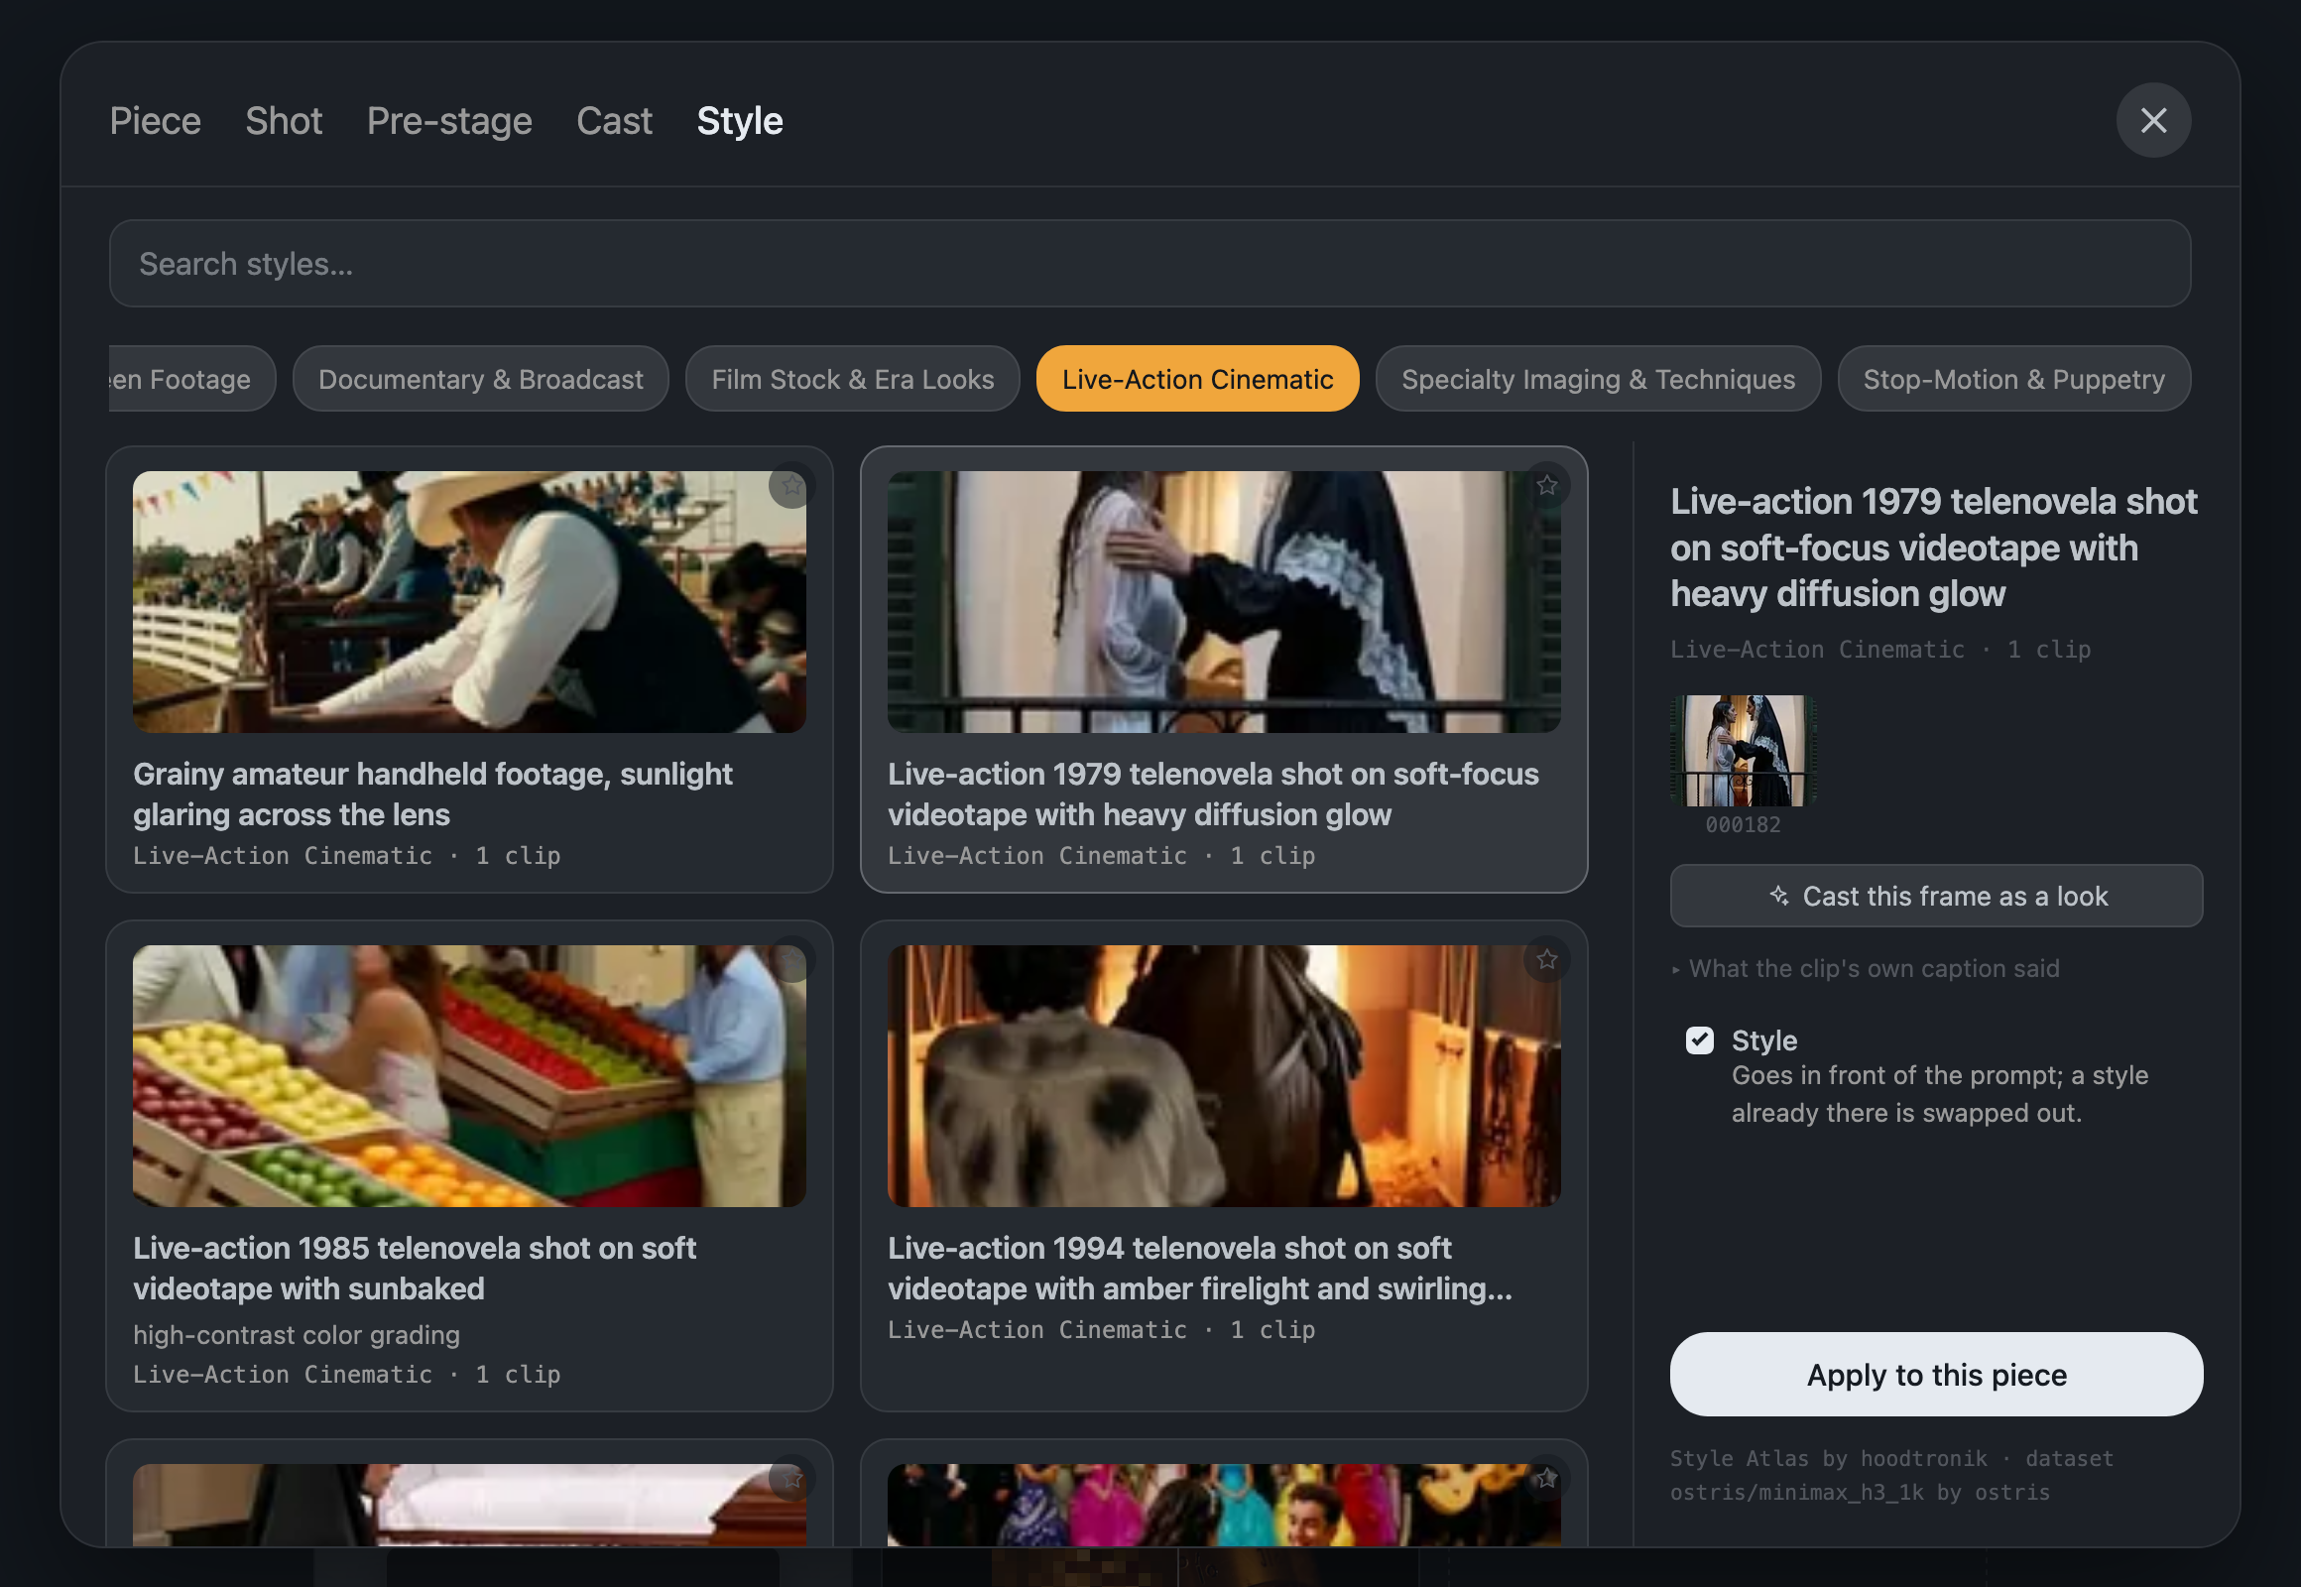Screen dimensions: 2301x1587
Task: Click the "ostris/minimax_h3_1k by ostris" dataset credit
Action: (x=1860, y=1493)
